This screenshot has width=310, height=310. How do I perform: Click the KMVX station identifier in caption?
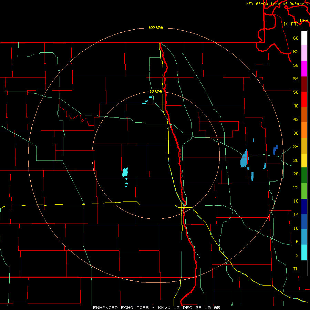(x=164, y=308)
